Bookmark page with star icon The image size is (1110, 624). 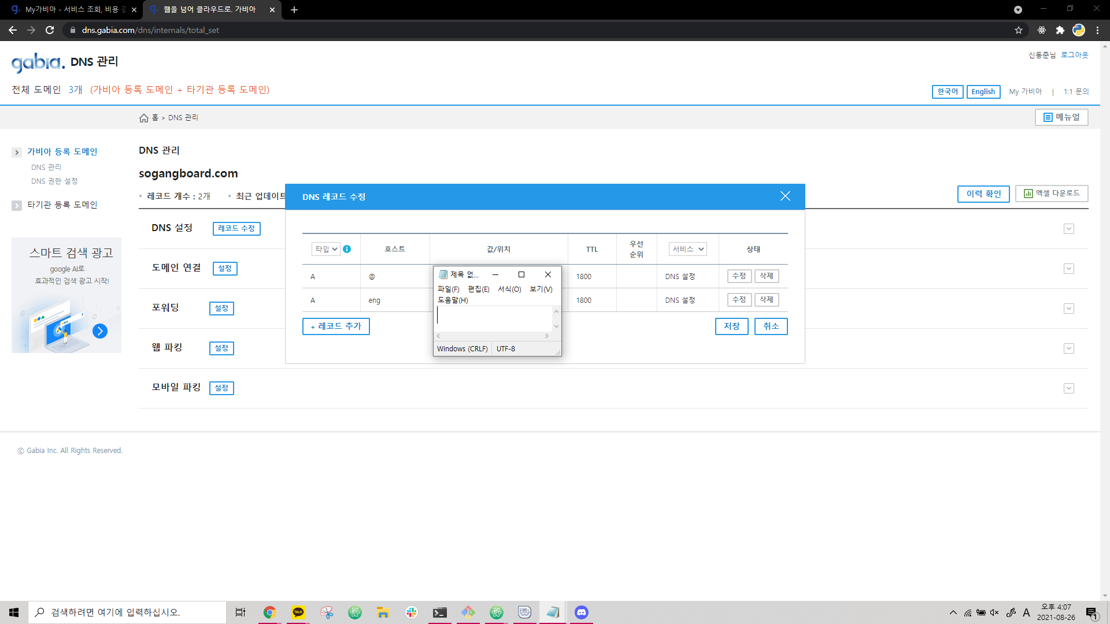tap(1018, 30)
